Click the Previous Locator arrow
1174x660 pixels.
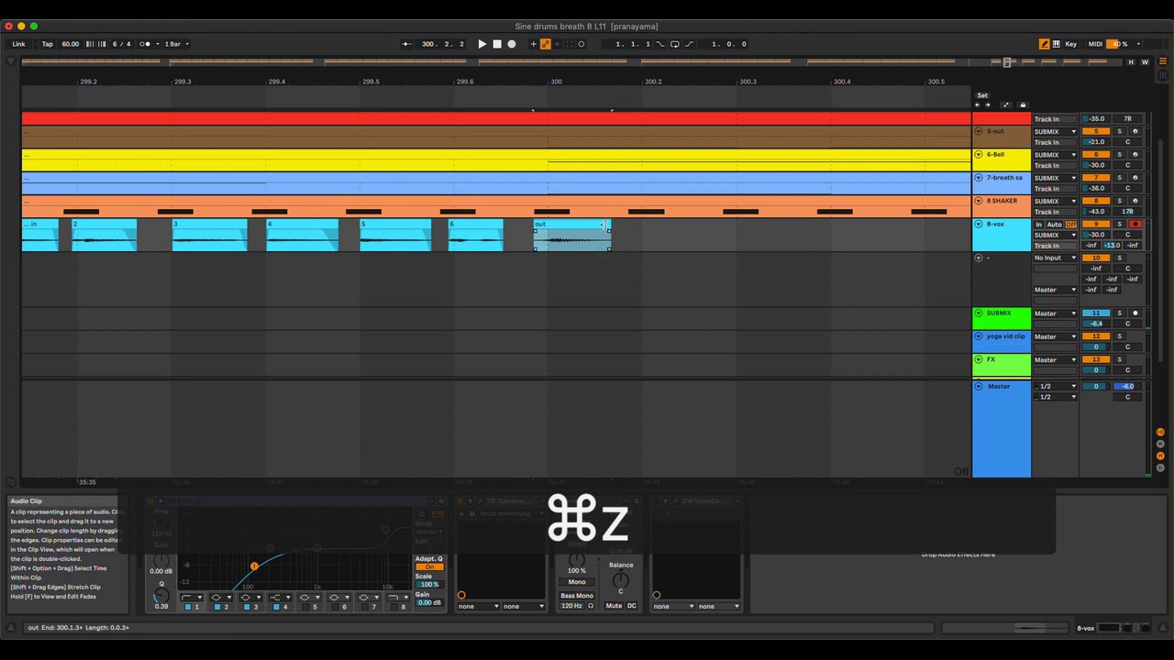tap(977, 105)
